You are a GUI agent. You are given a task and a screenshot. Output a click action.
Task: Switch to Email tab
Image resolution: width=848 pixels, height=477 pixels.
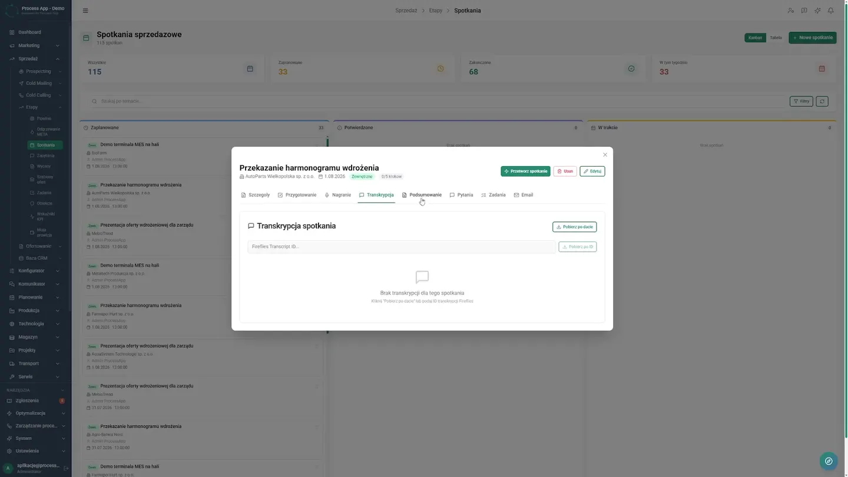tap(524, 195)
